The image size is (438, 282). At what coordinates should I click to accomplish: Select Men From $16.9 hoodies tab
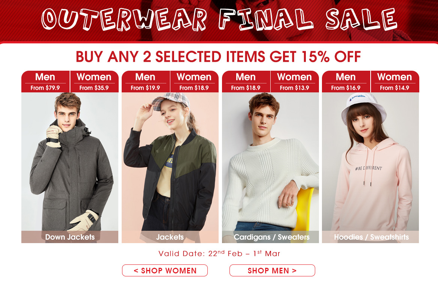[x=346, y=82]
